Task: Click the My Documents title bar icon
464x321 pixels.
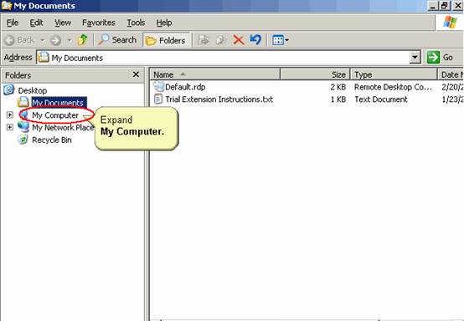Action: pos(6,6)
